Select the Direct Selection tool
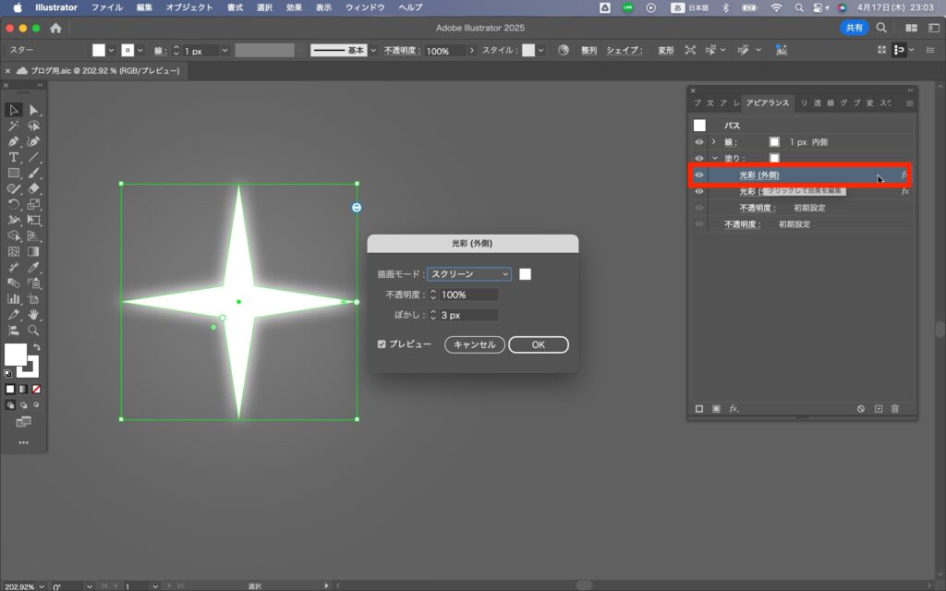This screenshot has width=946, height=591. click(34, 110)
